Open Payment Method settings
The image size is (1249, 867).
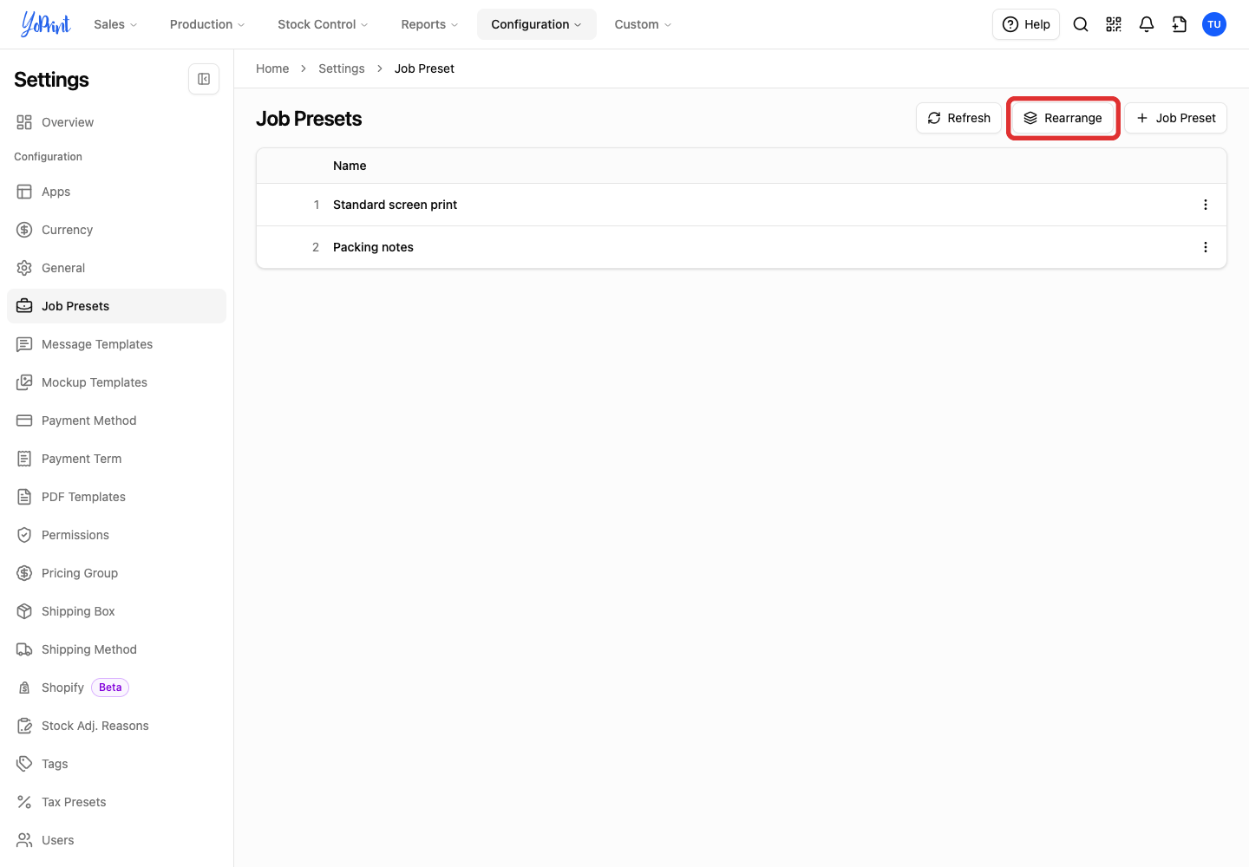(x=116, y=420)
